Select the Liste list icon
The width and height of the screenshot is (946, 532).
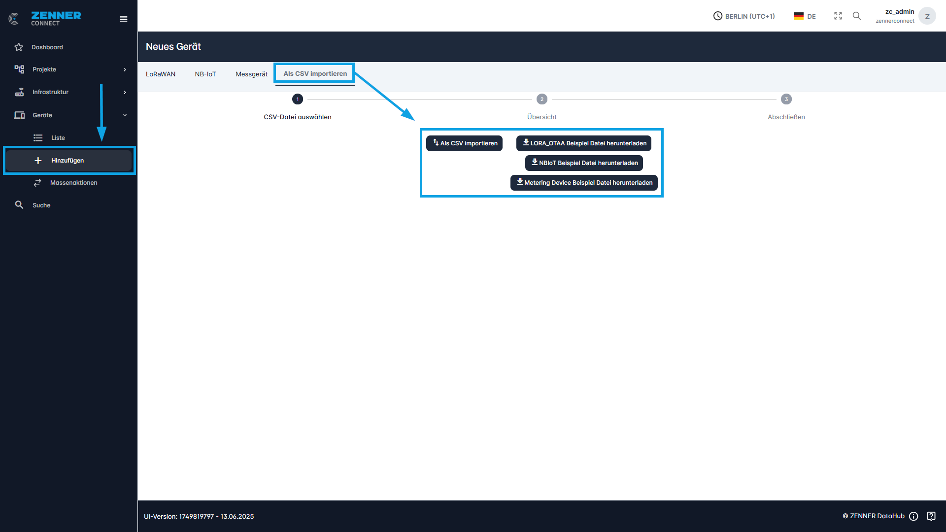38,137
